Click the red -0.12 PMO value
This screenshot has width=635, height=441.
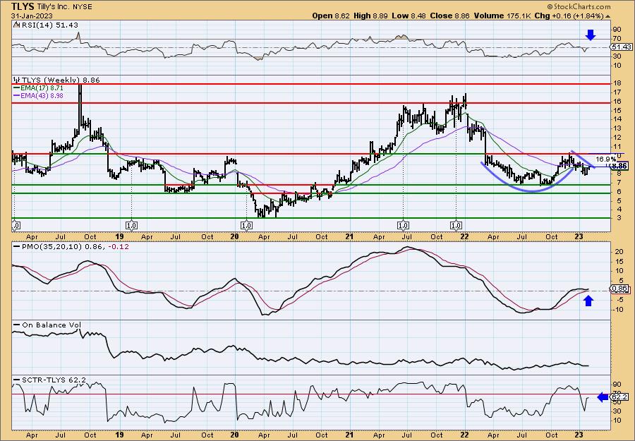[119, 246]
